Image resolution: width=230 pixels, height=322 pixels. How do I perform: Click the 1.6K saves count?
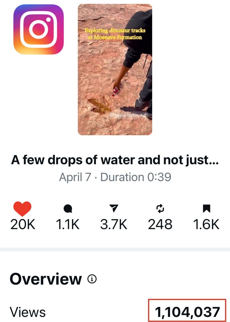206,224
